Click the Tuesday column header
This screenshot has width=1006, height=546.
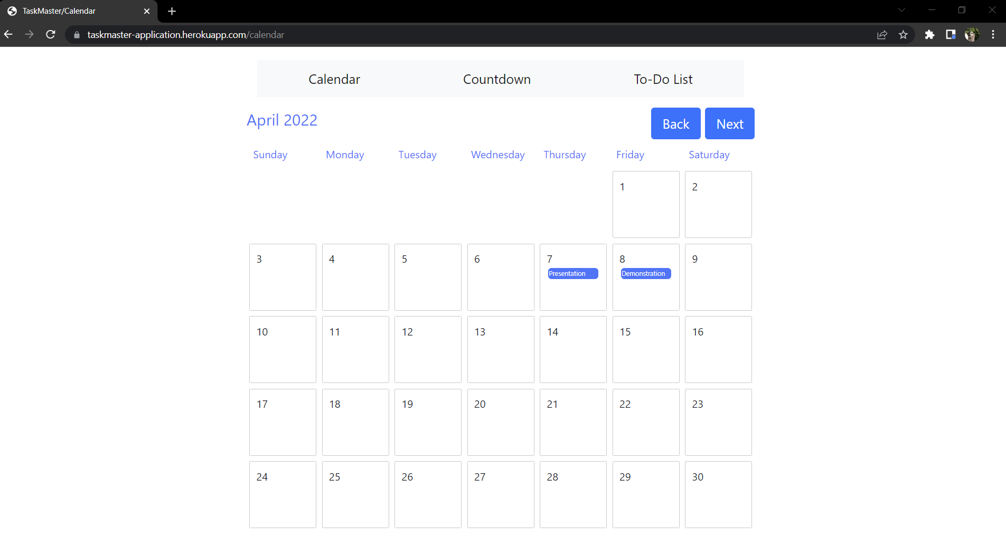(417, 155)
